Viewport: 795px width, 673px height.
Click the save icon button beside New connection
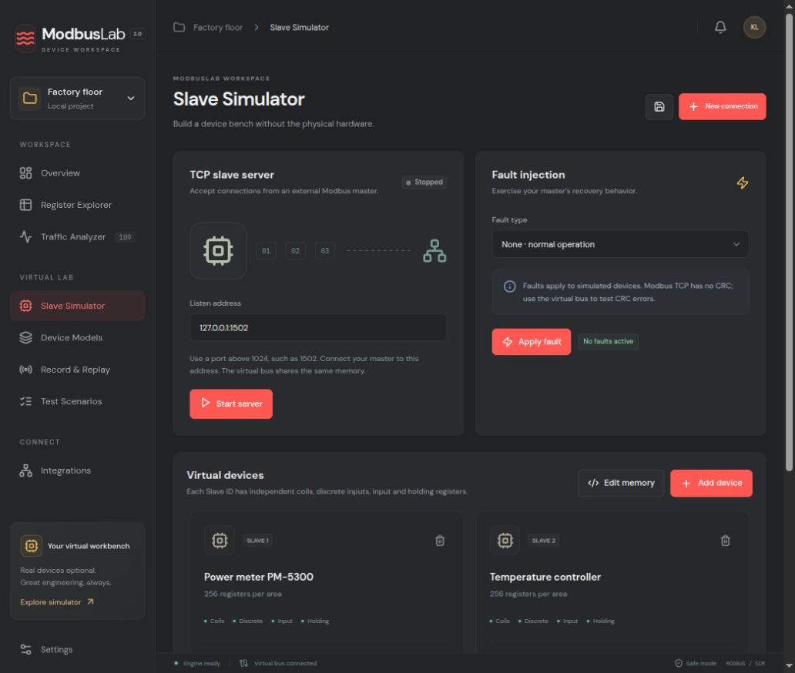tap(659, 106)
